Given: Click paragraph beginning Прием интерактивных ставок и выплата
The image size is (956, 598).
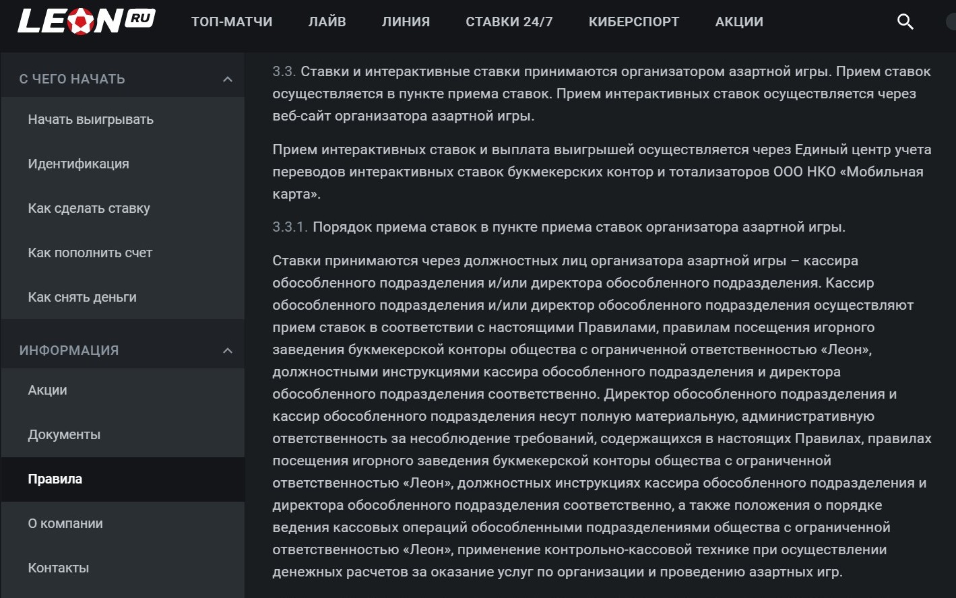Looking at the screenshot, I should [x=602, y=172].
